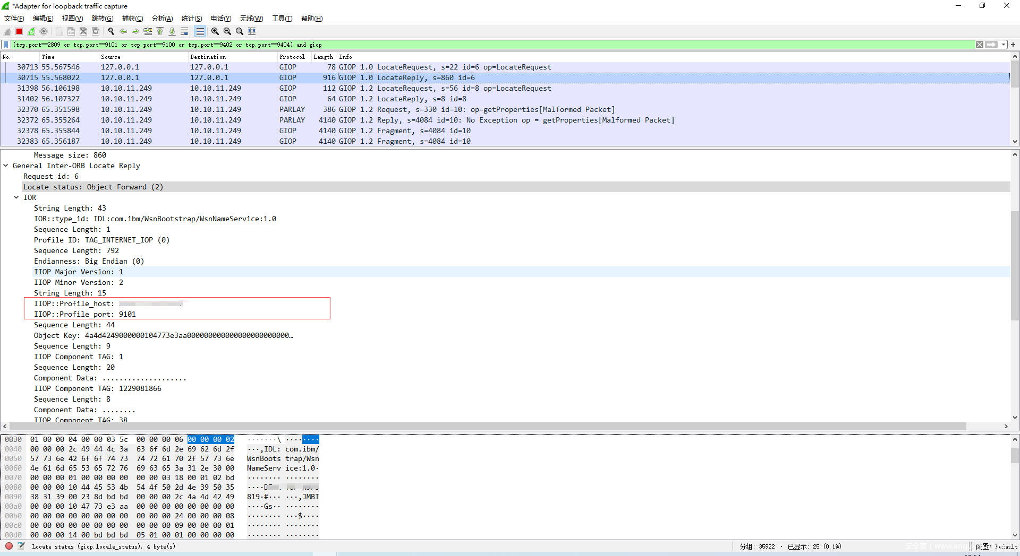
Task: Zoom in on packet text
Action: click(215, 31)
